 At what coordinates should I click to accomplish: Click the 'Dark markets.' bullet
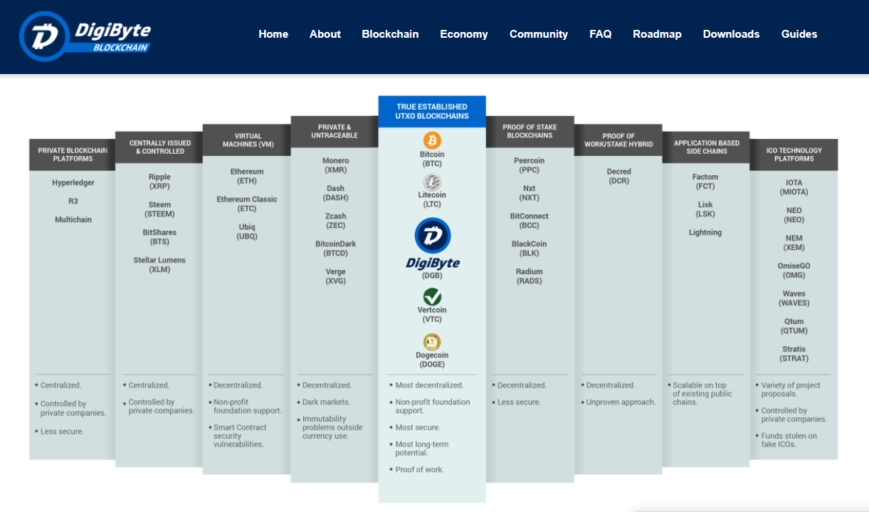(325, 402)
